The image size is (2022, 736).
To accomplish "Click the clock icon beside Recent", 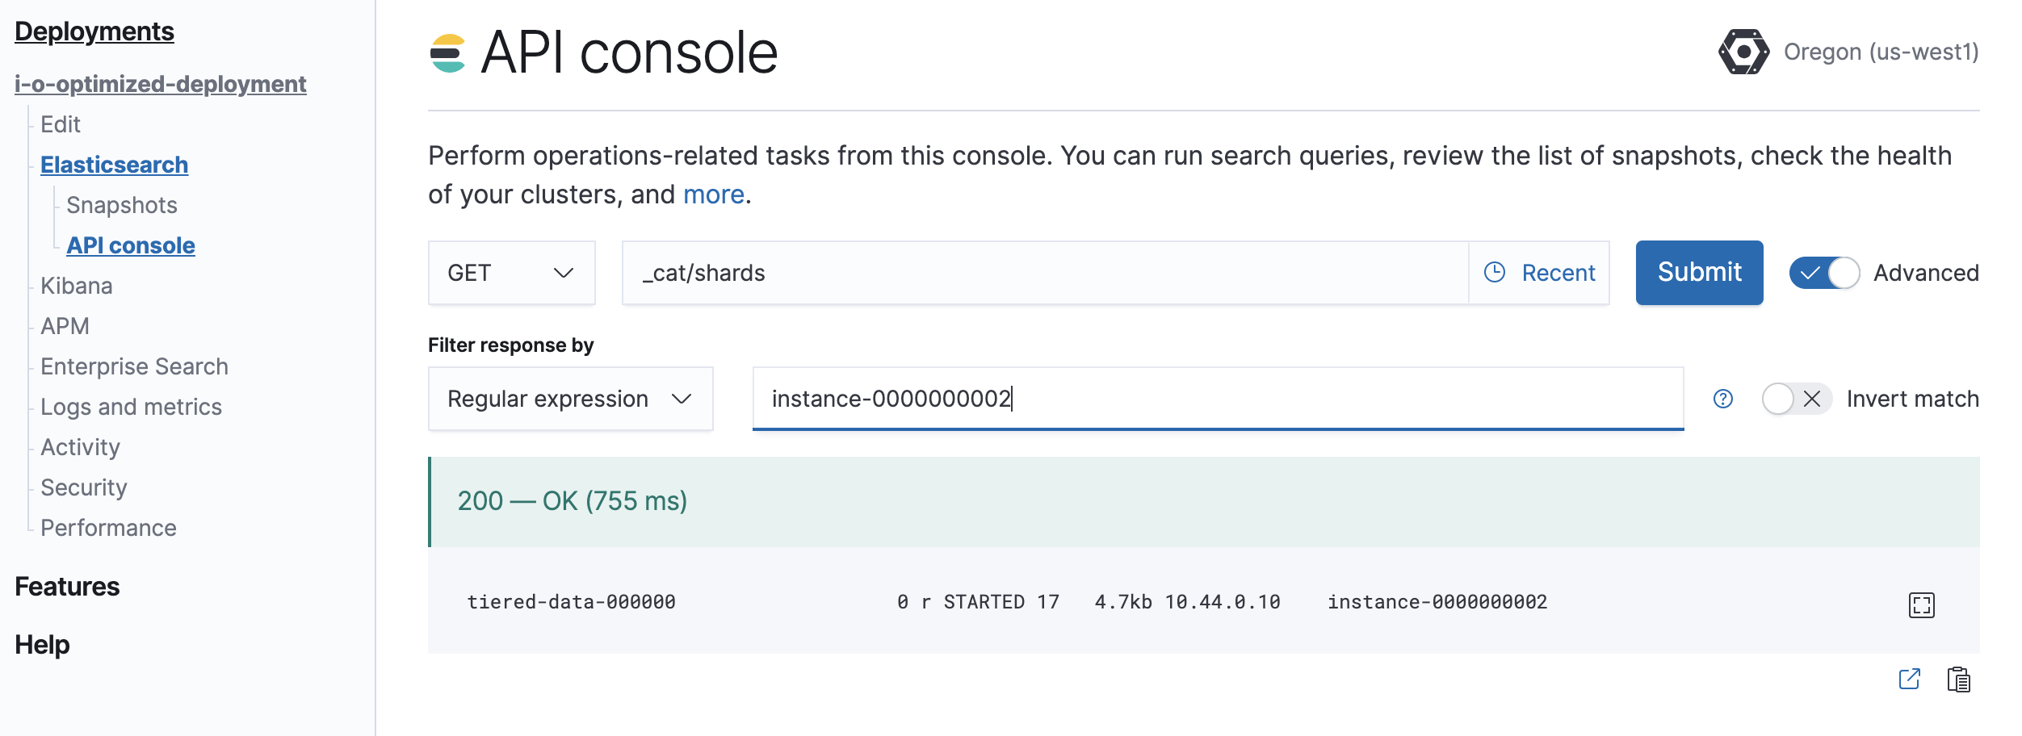I will 1495,273.
